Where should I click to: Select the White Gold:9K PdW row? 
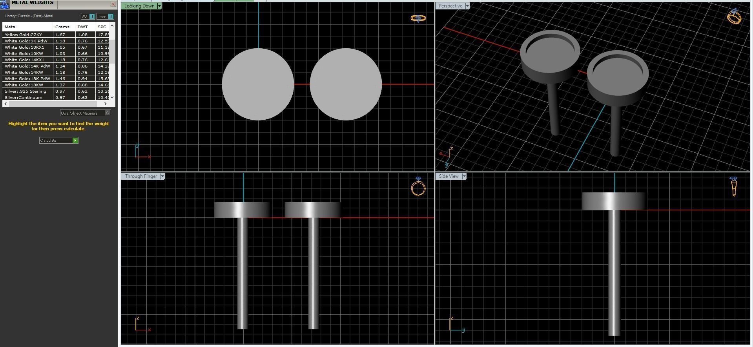tap(56, 41)
